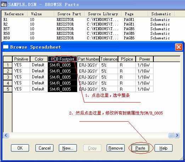Click the left scroll arrow of spreadsheet

6,135
